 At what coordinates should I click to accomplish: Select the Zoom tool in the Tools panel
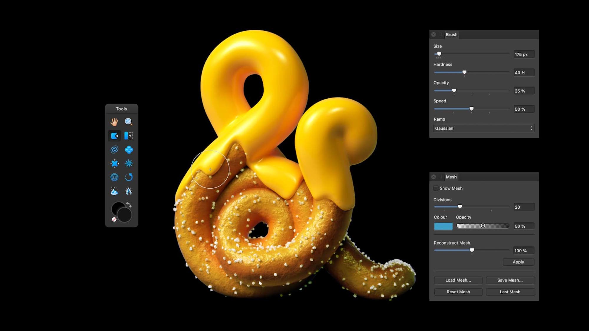tap(129, 122)
